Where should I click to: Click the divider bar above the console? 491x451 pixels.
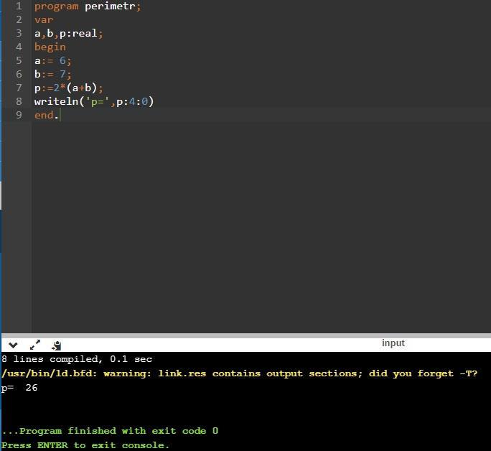point(246,335)
